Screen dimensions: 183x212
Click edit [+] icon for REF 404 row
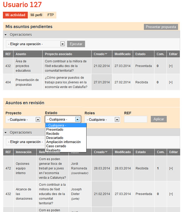[171, 82]
